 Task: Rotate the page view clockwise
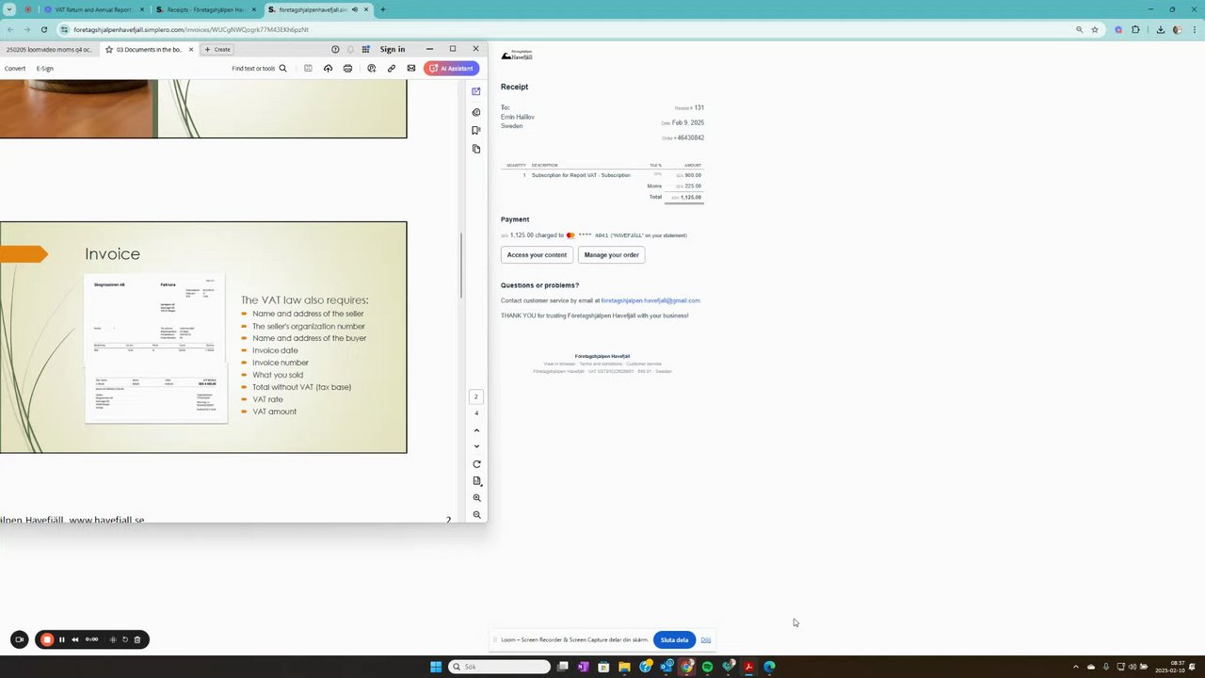(x=476, y=464)
